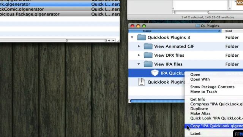Sort QL Plugins list by Kind column
Viewport: 243px width, 137px height.
click(232, 31)
